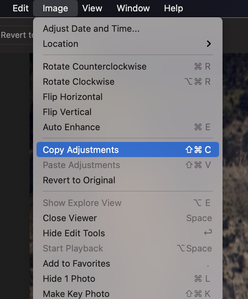The height and width of the screenshot is (299, 248).
Task: Apply Auto Enhance to the photo
Action: click(x=128, y=127)
